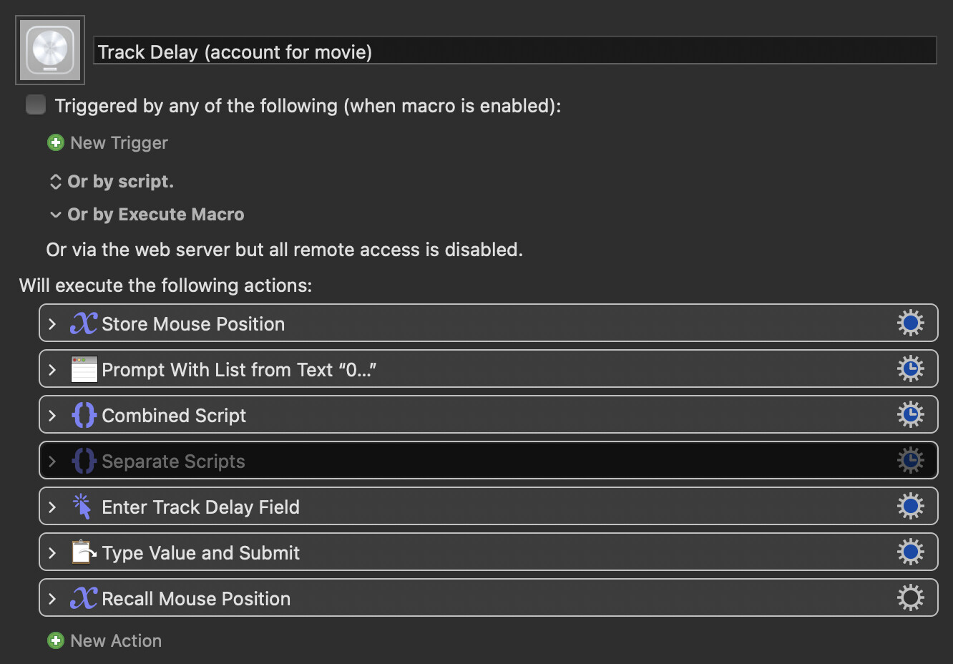The height and width of the screenshot is (664, 953).
Task: Expand the Enter Track Delay Field action
Action: (52, 507)
